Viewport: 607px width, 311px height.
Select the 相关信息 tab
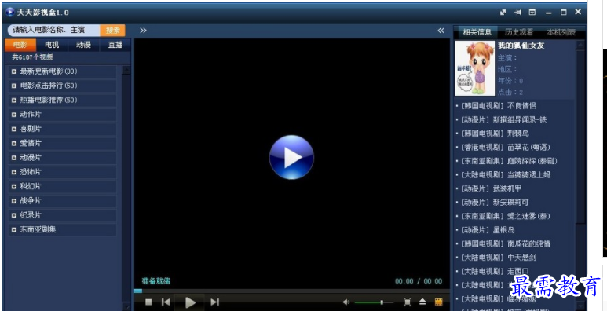point(477,32)
